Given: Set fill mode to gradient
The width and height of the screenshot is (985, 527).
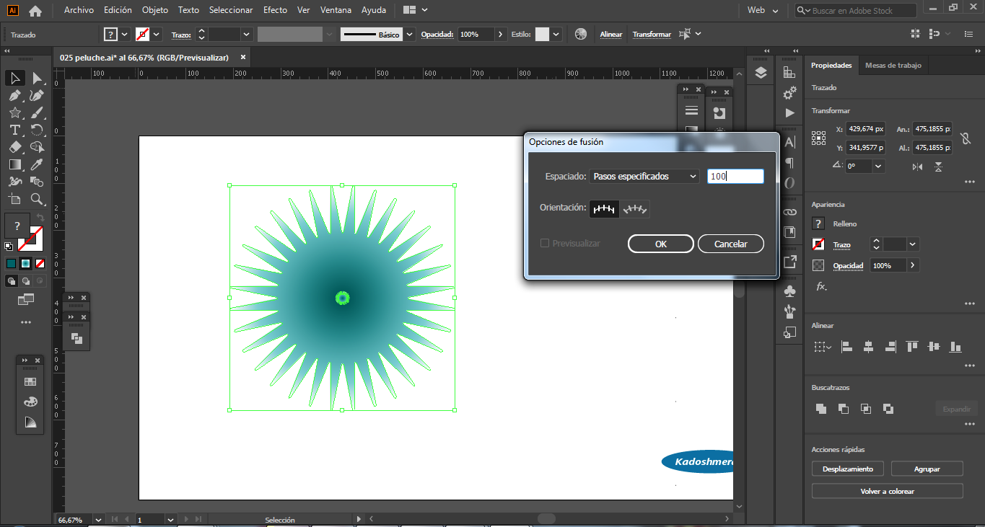Looking at the screenshot, I should [x=25, y=264].
